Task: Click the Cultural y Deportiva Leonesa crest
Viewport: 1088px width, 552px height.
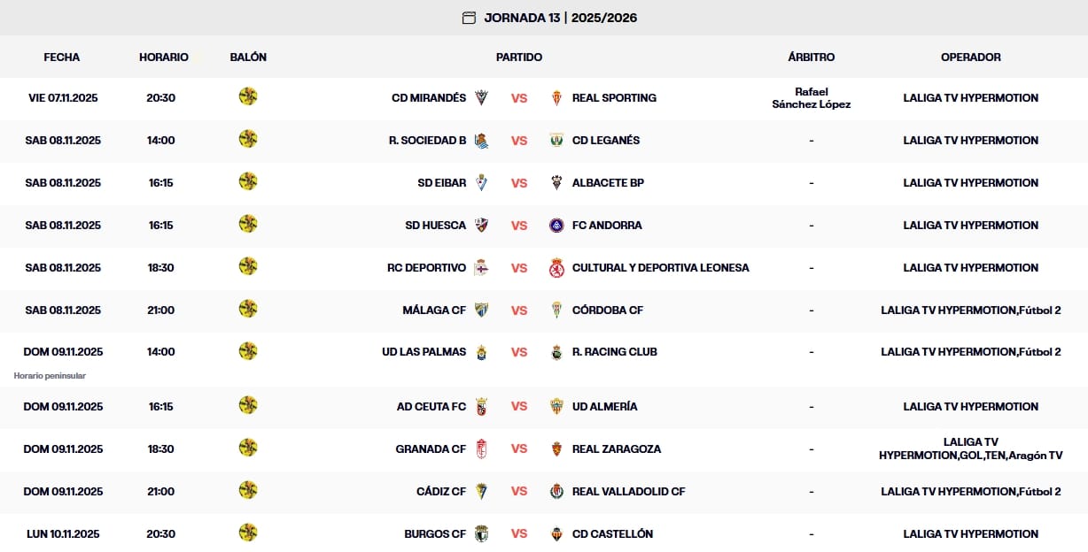Action: [556, 268]
